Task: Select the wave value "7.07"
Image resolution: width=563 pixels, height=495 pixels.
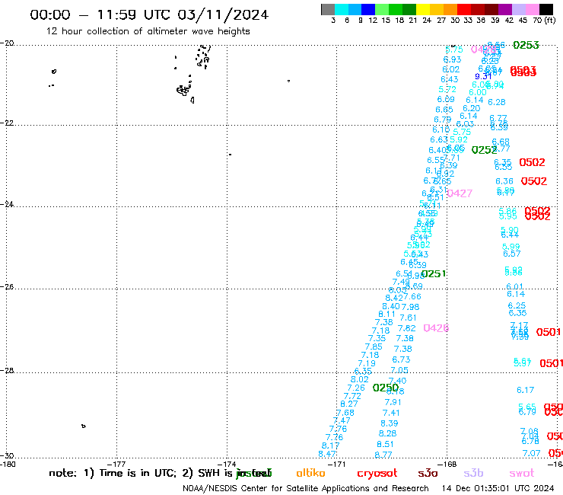Action: [531, 453]
